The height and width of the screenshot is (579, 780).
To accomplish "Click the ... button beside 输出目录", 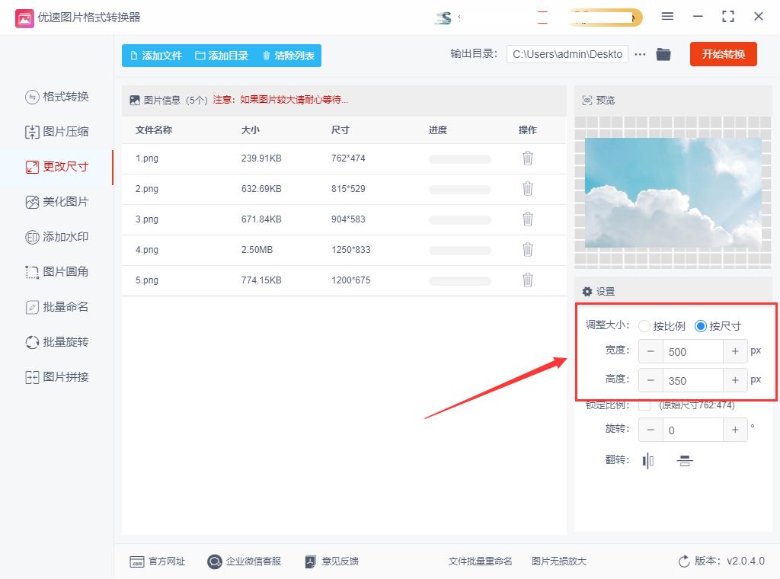I will [x=639, y=54].
